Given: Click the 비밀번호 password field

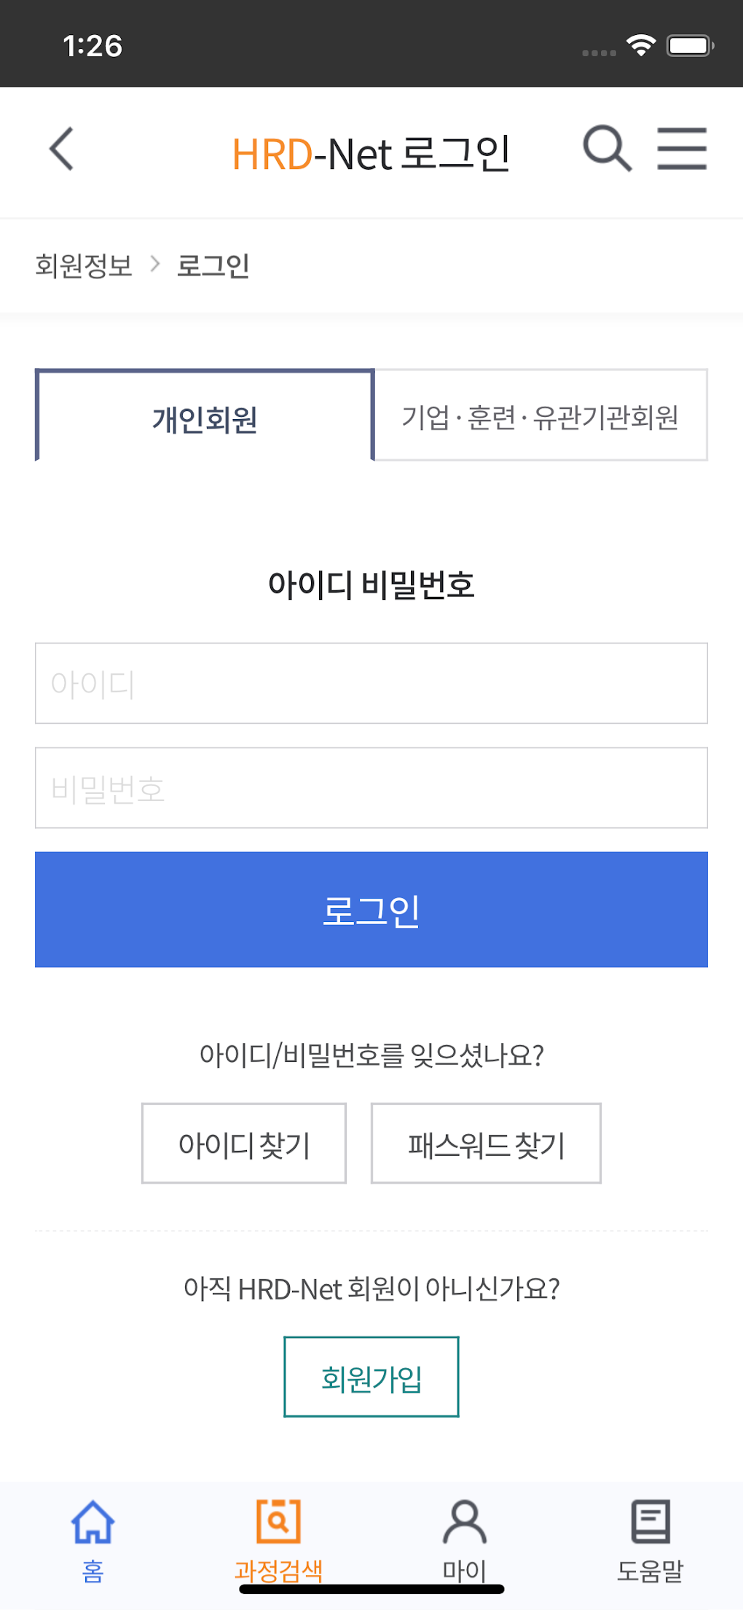Looking at the screenshot, I should tap(371, 788).
